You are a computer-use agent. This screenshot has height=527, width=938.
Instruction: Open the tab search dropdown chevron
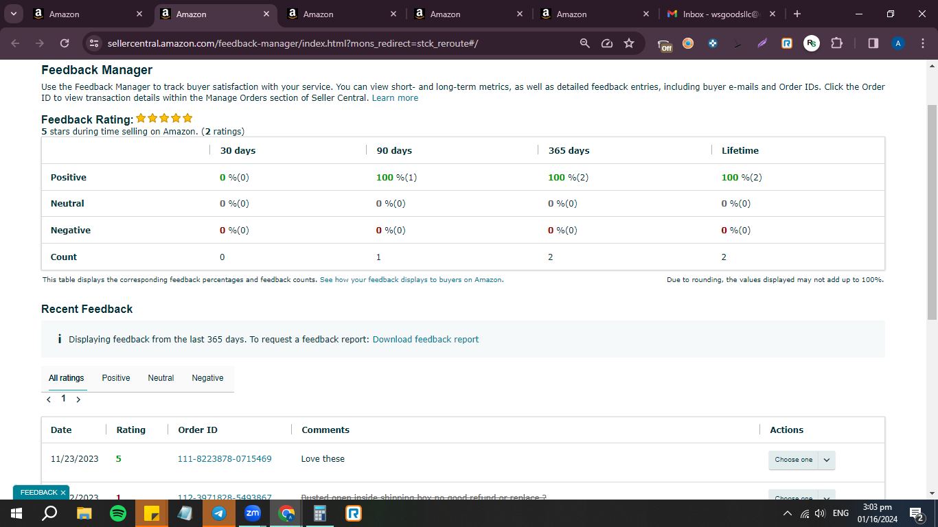[13, 14]
